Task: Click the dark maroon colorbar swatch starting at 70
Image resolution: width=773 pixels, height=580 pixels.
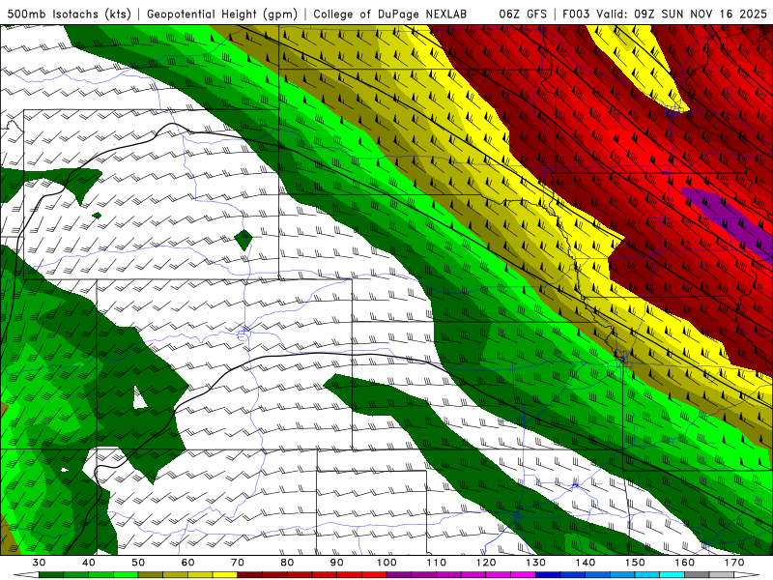Action: point(250,575)
